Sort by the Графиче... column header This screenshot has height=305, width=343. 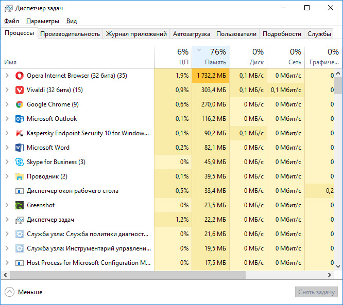pyautogui.click(x=324, y=57)
